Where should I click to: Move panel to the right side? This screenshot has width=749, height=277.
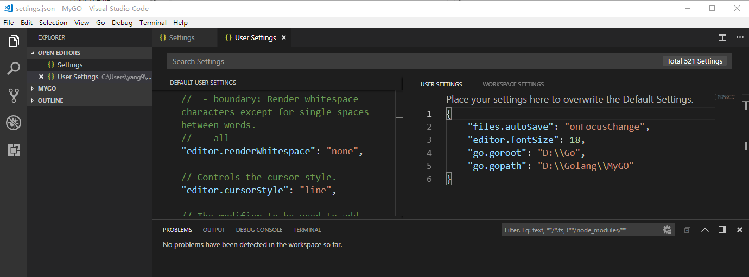pyautogui.click(x=722, y=230)
